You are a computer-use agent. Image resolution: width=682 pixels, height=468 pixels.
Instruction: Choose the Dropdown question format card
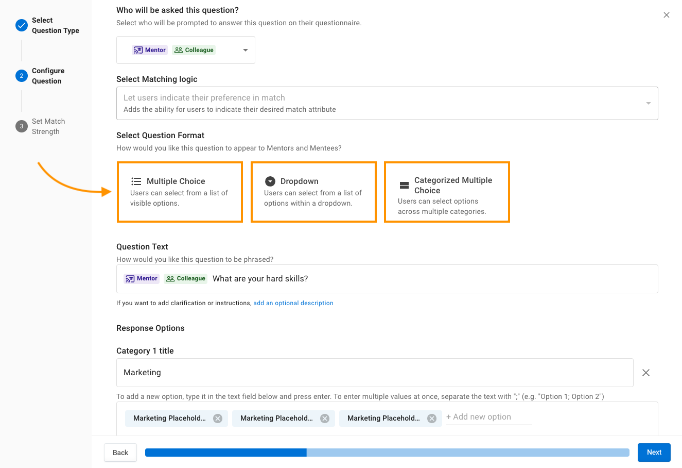(313, 192)
